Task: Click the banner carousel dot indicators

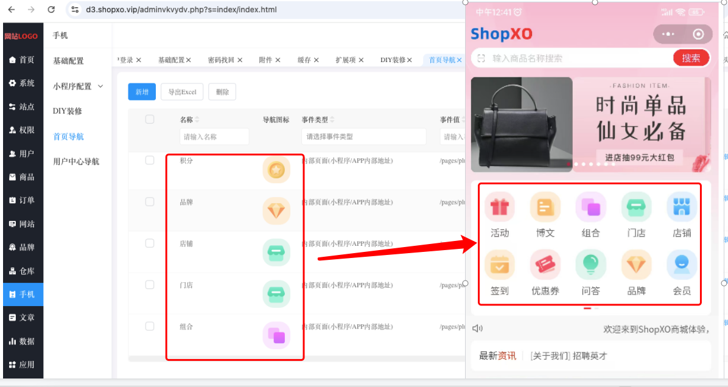Action: tap(590, 164)
